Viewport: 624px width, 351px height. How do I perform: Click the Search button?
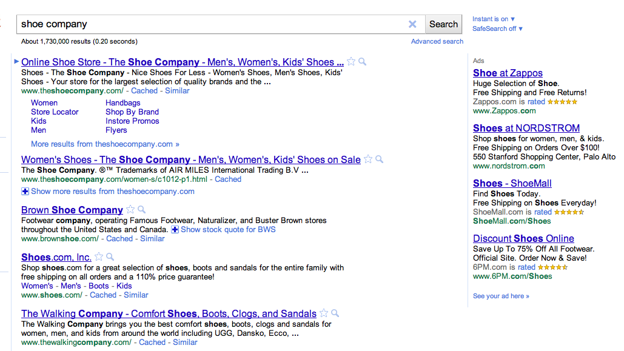pyautogui.click(x=443, y=24)
